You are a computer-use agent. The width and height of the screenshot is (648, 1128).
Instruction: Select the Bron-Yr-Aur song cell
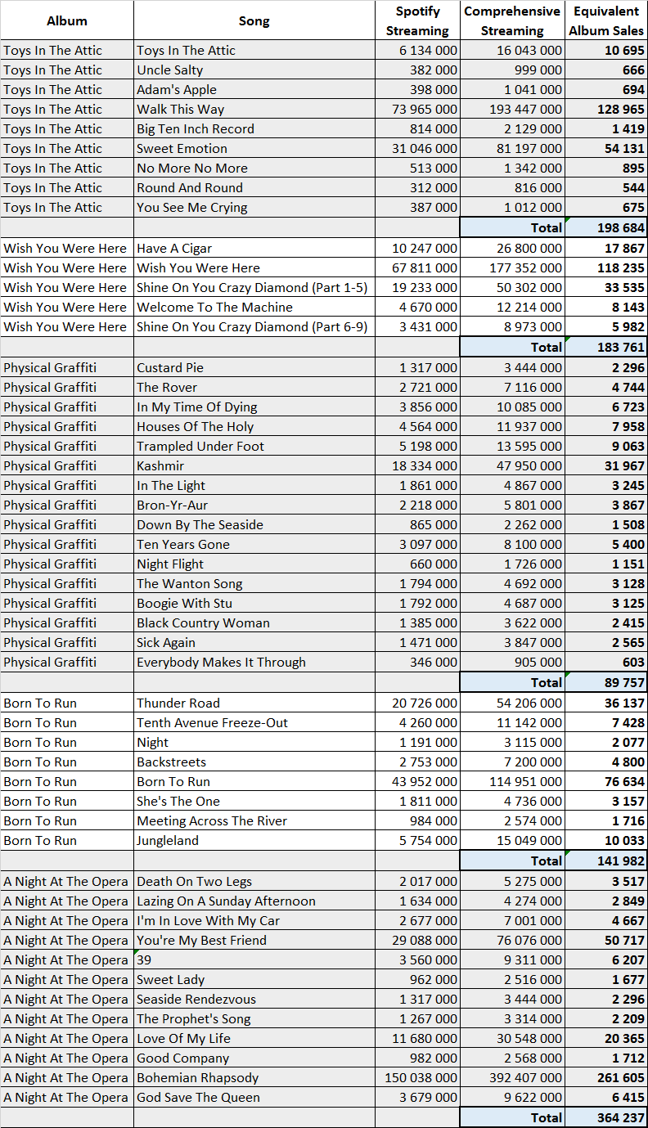[x=254, y=505]
